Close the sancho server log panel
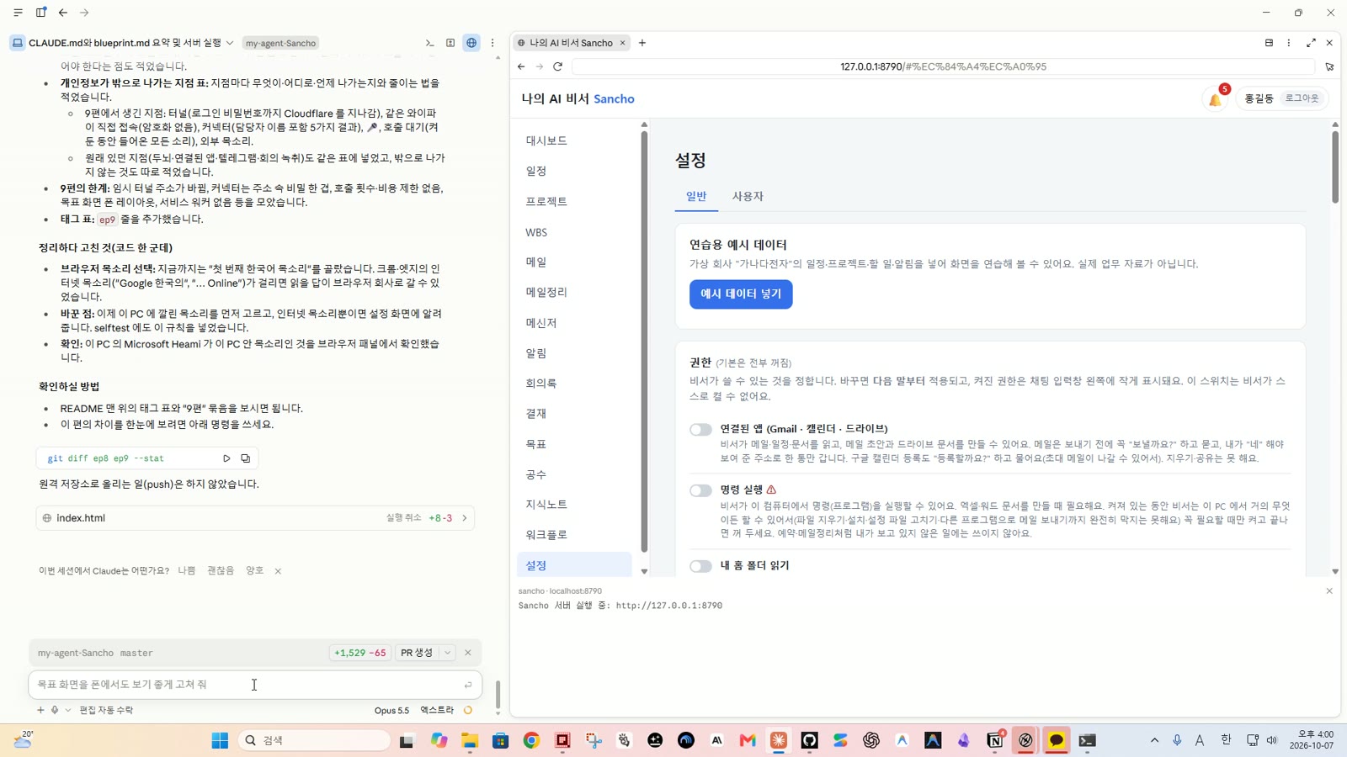 (1329, 591)
